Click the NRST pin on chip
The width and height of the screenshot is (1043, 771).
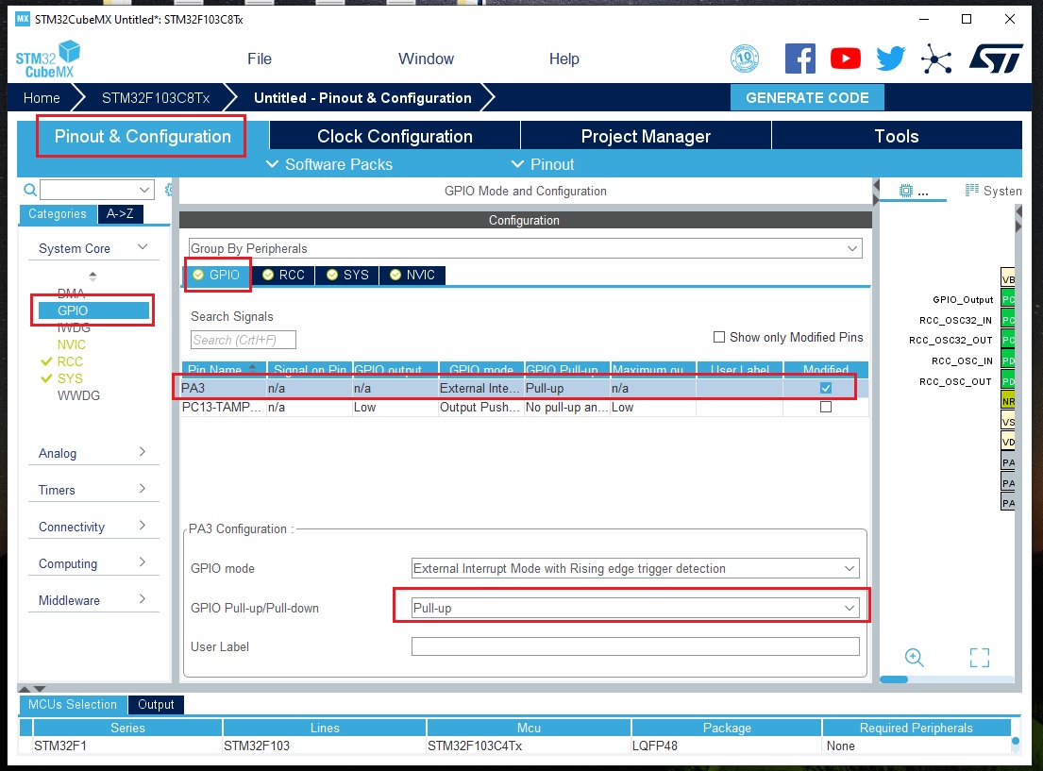(x=1008, y=401)
